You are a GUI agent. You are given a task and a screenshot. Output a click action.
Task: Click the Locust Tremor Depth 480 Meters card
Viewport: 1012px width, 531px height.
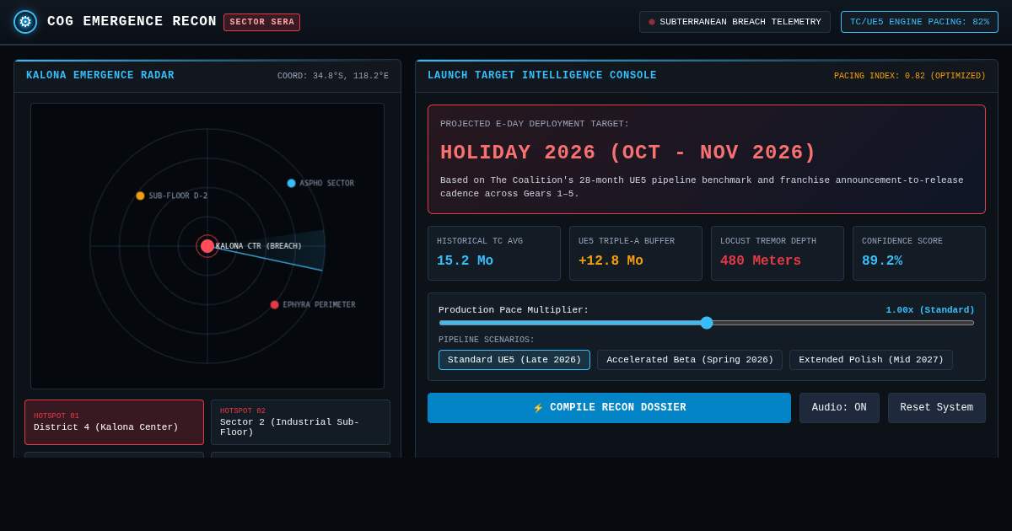coord(778,253)
